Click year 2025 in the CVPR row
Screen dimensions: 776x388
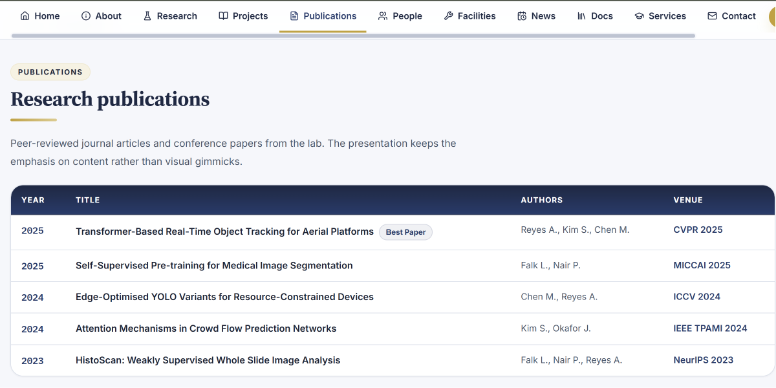(x=32, y=231)
